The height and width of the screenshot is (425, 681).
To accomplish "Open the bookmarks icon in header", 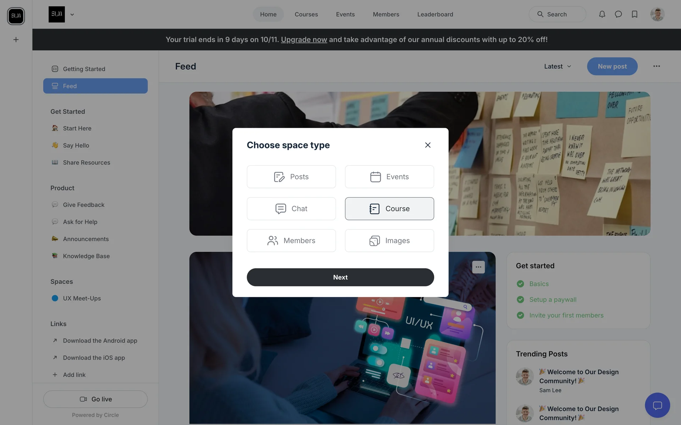I will point(635,14).
